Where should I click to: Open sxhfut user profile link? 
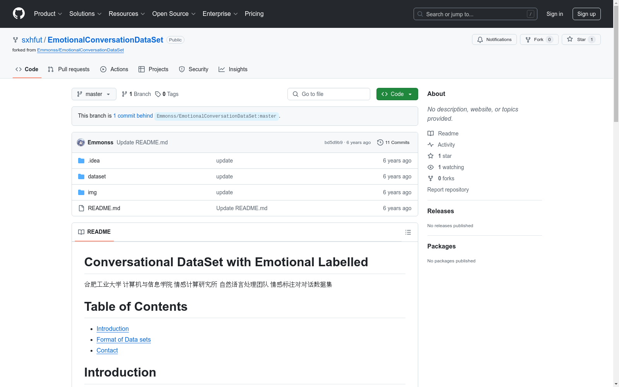click(x=32, y=40)
